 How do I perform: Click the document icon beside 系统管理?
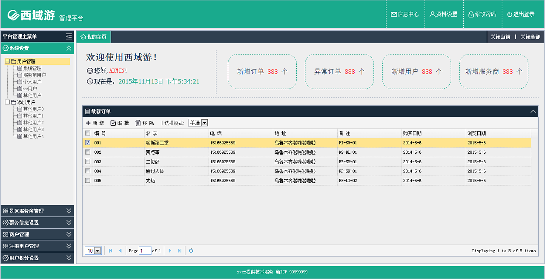point(20,68)
